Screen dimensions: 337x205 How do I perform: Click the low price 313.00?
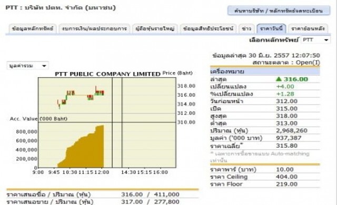[x=286, y=124]
